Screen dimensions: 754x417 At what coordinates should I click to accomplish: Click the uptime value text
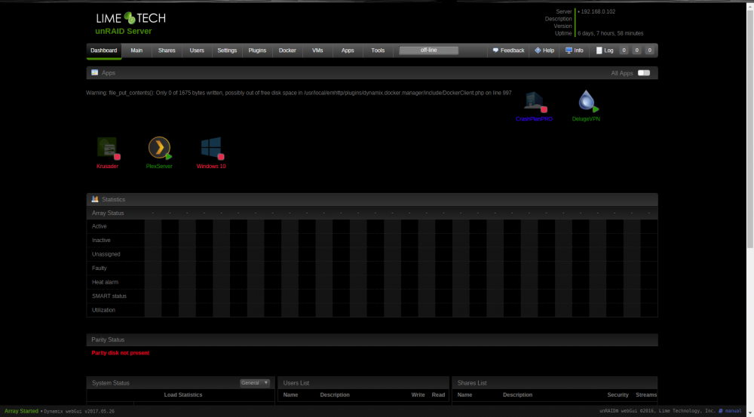pyautogui.click(x=611, y=34)
